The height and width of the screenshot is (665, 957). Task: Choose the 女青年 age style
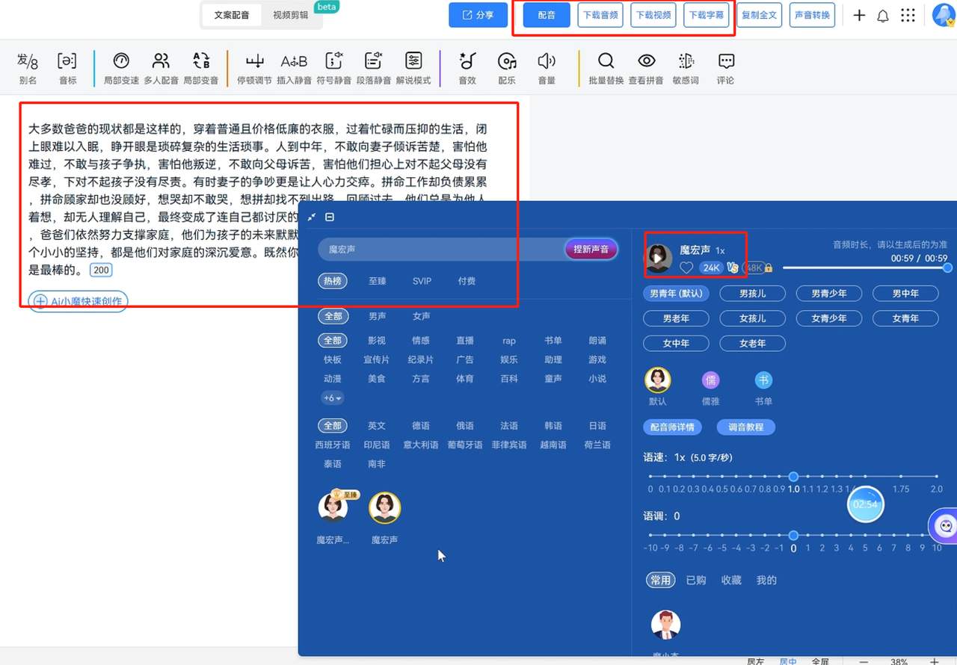905,318
